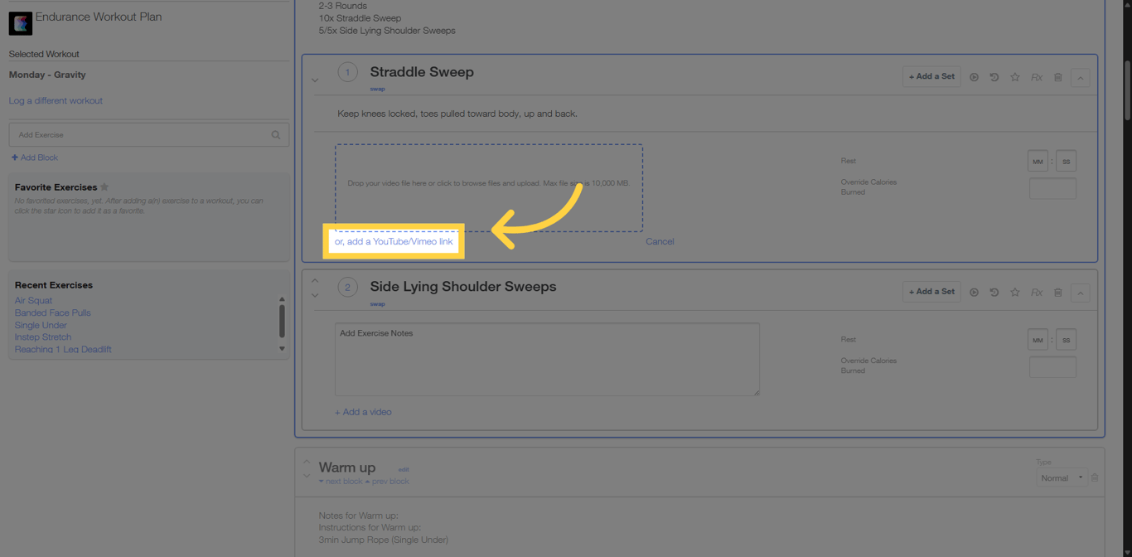This screenshot has height=557, width=1132.
Task: Move the Warm up block down
Action: 307,476
